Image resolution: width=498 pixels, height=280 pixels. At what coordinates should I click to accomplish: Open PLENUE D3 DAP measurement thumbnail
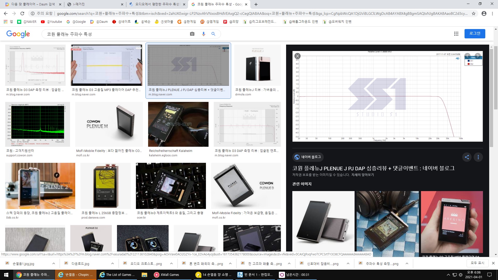pos(35,65)
